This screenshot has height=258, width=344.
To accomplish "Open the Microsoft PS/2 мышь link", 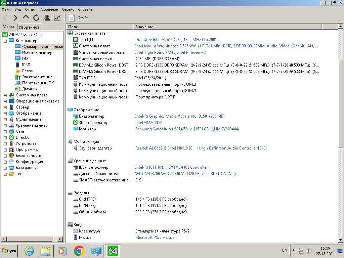I will (x=155, y=238).
